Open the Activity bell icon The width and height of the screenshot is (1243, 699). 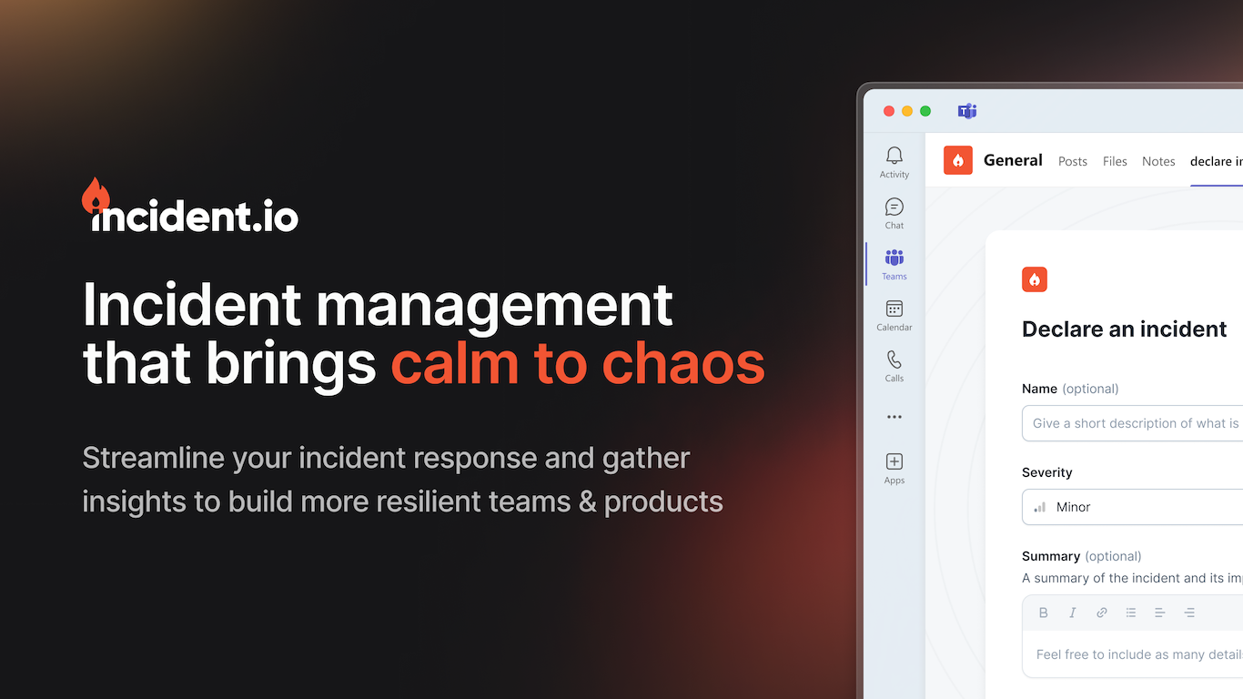(894, 162)
